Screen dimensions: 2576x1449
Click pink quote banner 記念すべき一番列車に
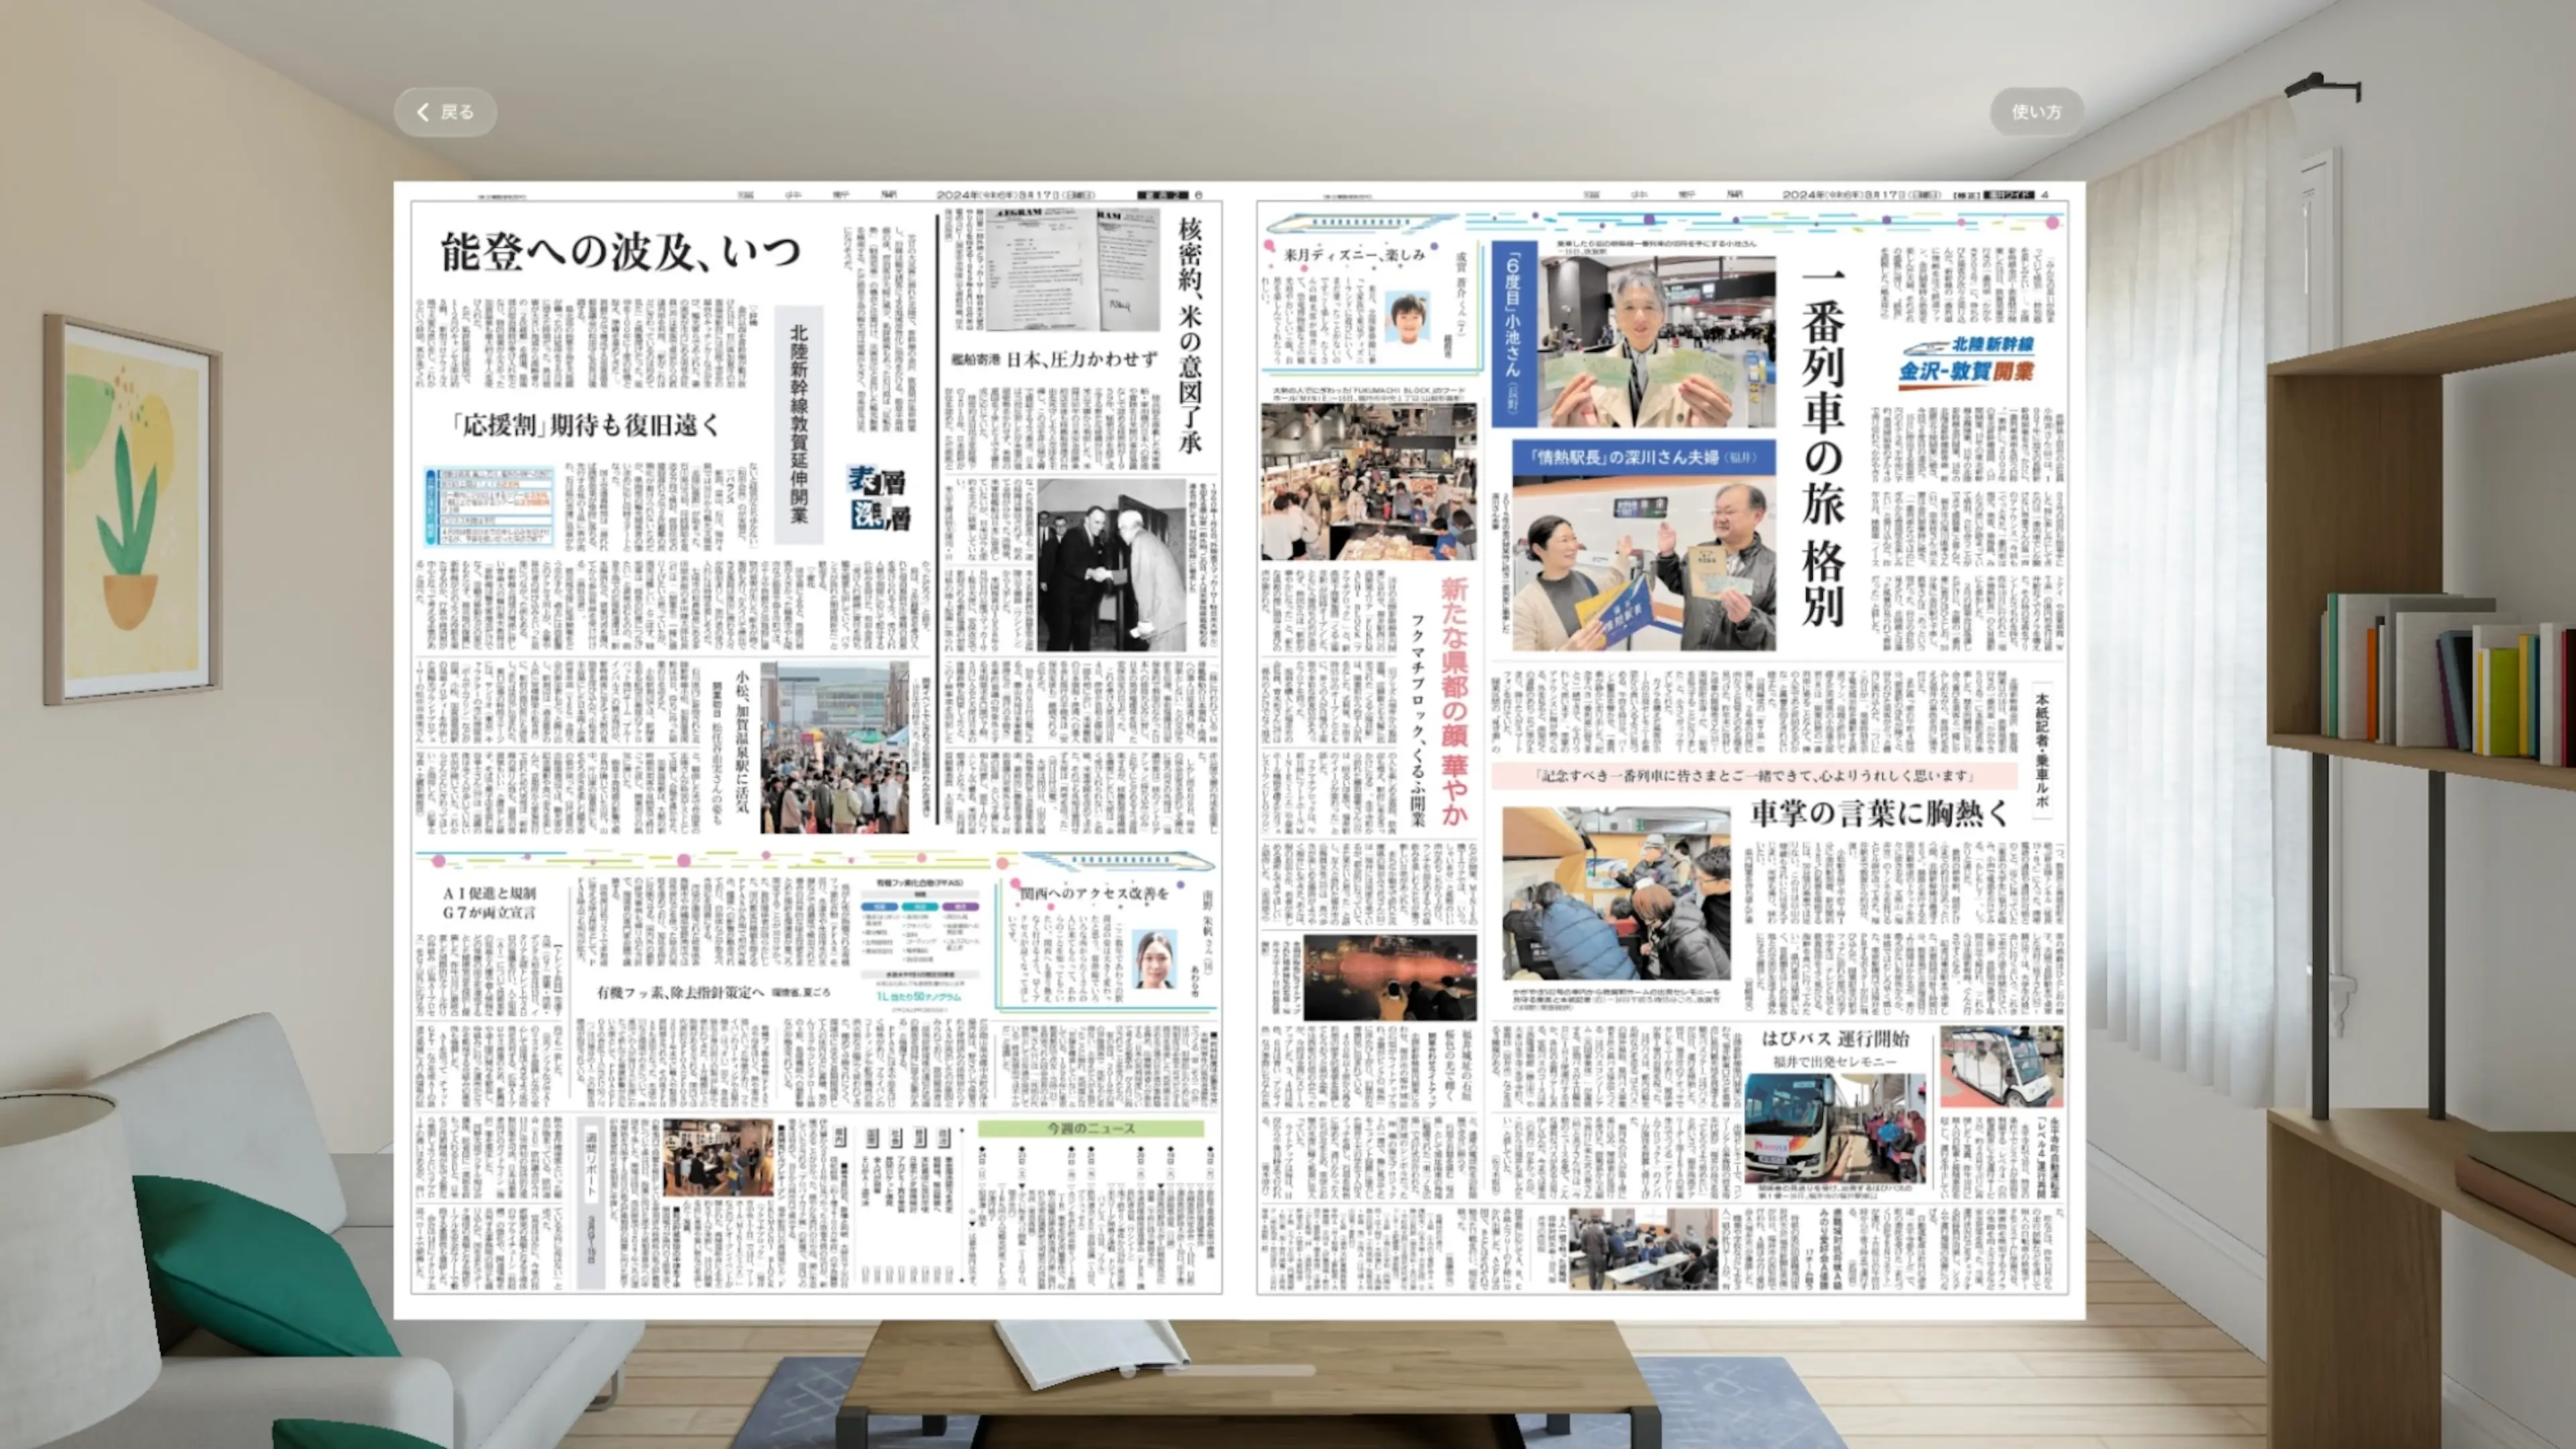click(1754, 775)
